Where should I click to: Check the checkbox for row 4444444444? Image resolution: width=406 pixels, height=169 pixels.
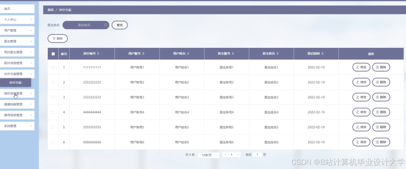(53, 112)
